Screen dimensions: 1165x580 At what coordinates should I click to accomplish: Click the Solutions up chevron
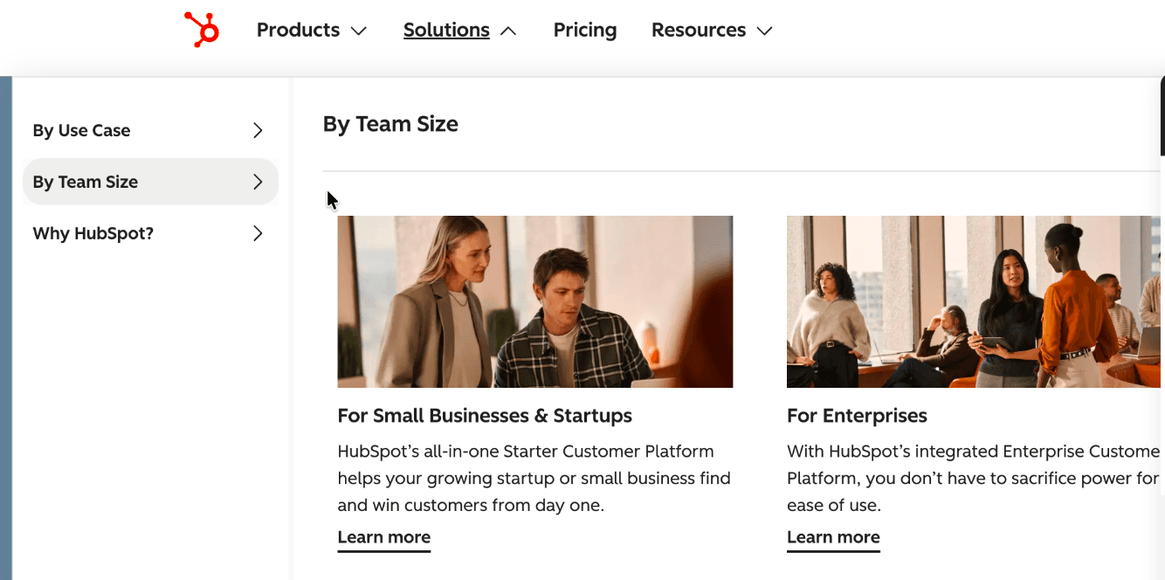508,31
